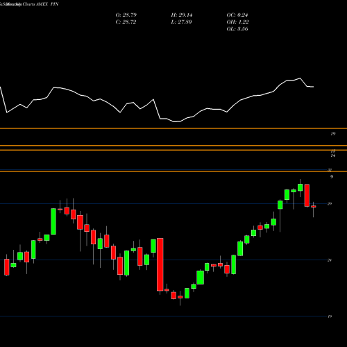The image size is (347, 347).
Task: Click the OL: 3.56 statistic
Action: [x=237, y=29]
